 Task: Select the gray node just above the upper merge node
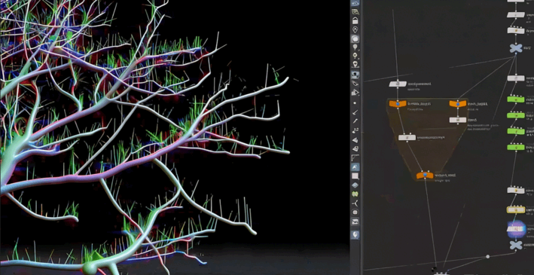click(516, 31)
